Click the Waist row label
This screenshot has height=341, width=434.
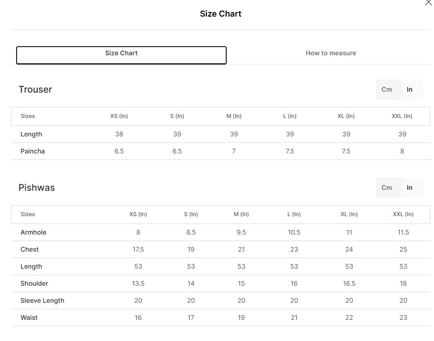(29, 317)
